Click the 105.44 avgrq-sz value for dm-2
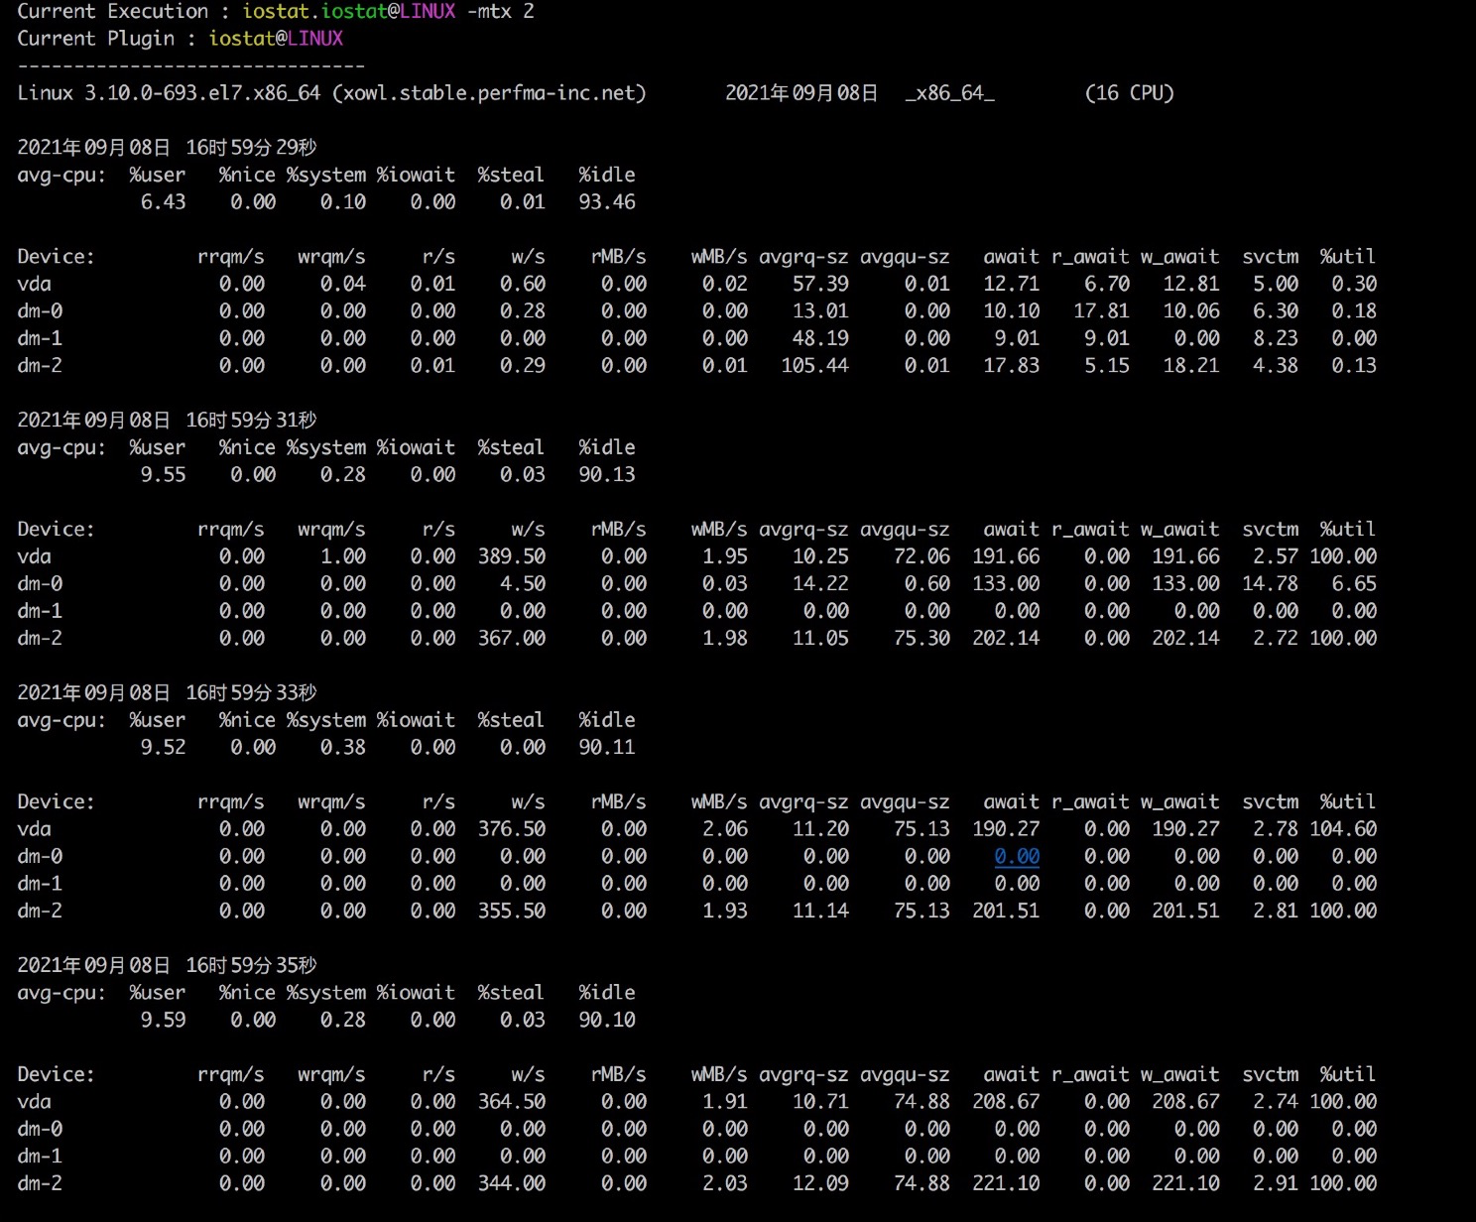Screen dimensions: 1476x1222 [x=814, y=366]
